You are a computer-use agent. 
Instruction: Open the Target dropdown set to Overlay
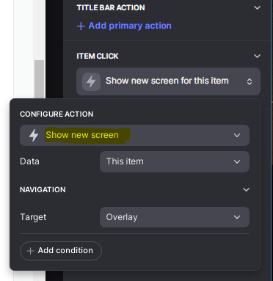coord(175,217)
